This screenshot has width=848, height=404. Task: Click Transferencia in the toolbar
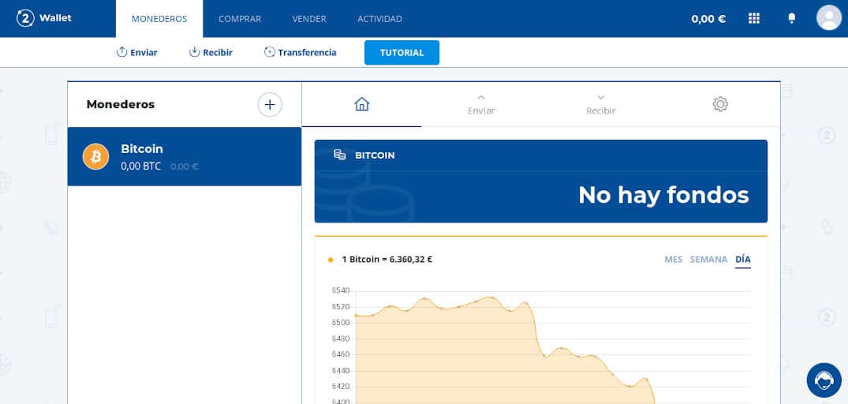[301, 52]
